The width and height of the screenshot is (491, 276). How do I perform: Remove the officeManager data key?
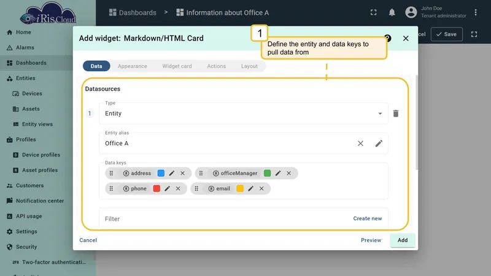(288, 173)
